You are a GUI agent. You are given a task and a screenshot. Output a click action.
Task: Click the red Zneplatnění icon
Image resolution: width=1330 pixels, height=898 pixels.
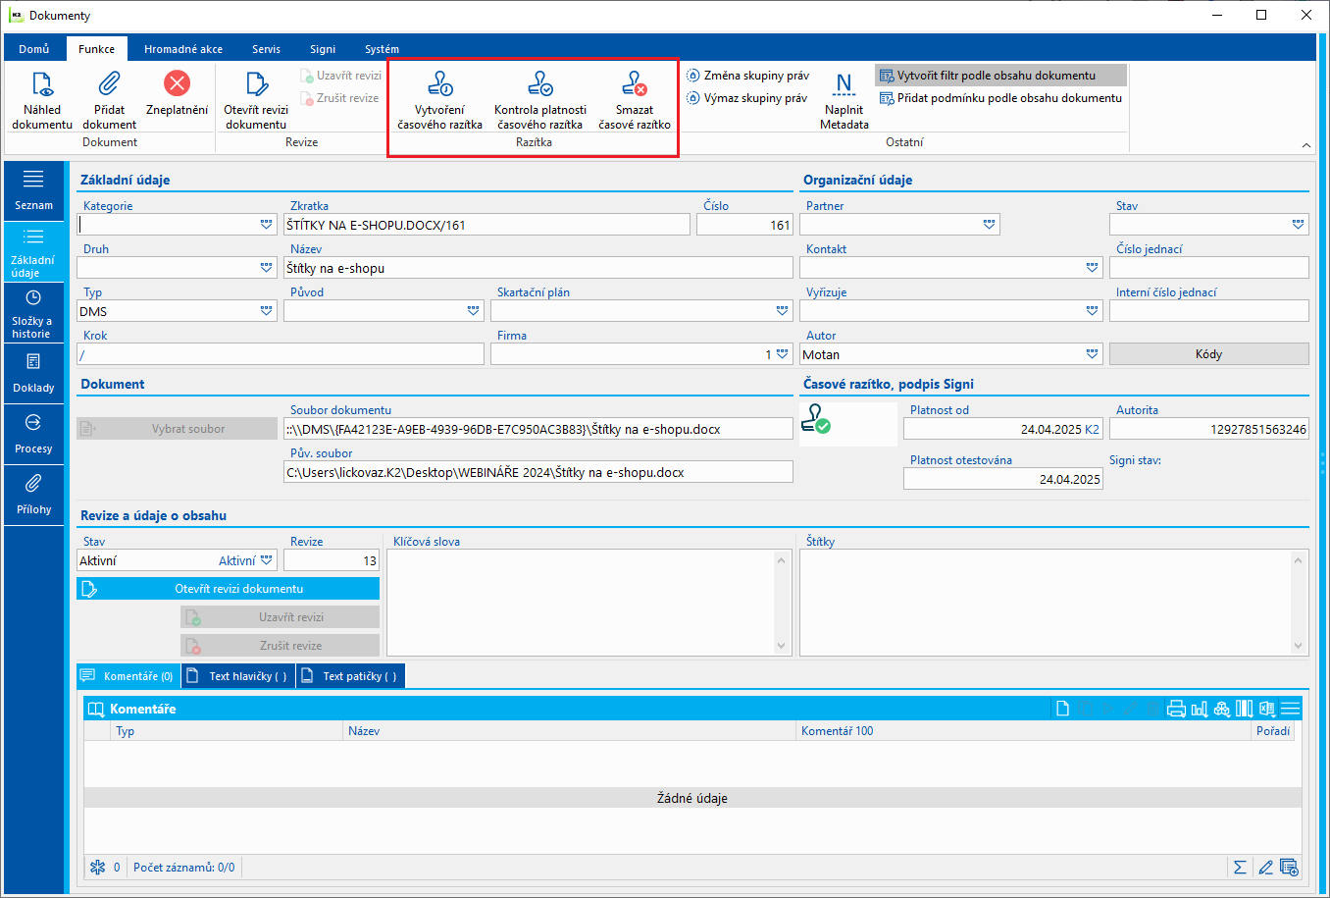click(177, 84)
